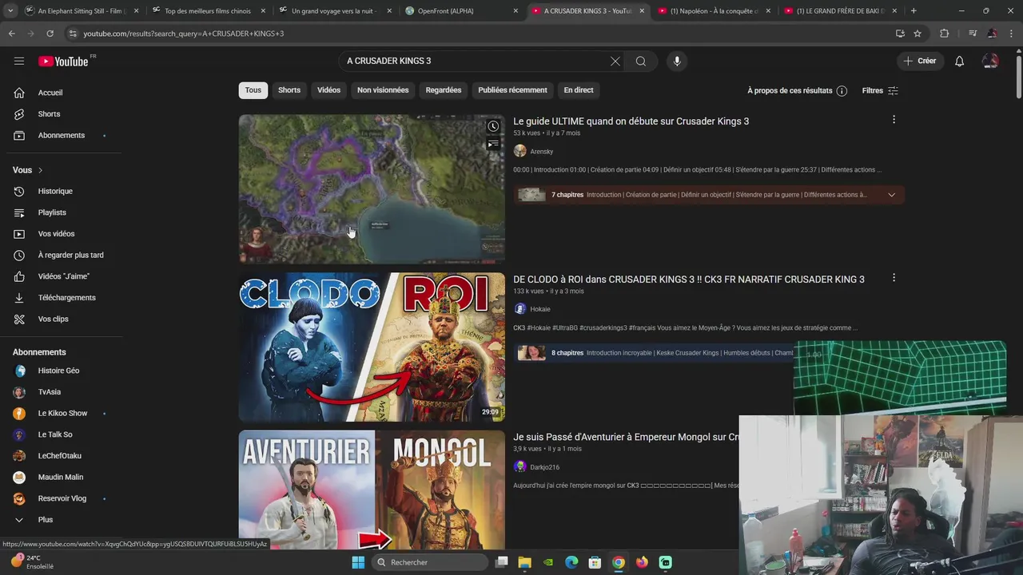
Task: Click the Créer button
Action: [x=920, y=61]
